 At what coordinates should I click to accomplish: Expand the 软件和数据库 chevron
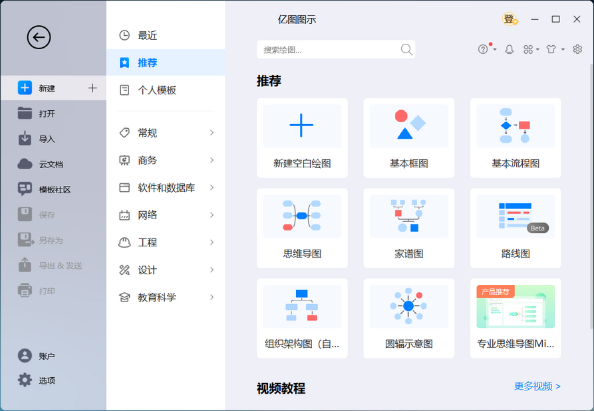click(212, 187)
